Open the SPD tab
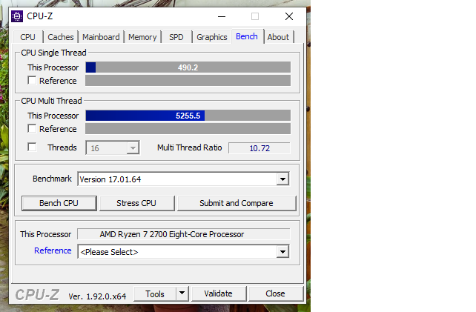This screenshot has width=476, height=312. 176,37
